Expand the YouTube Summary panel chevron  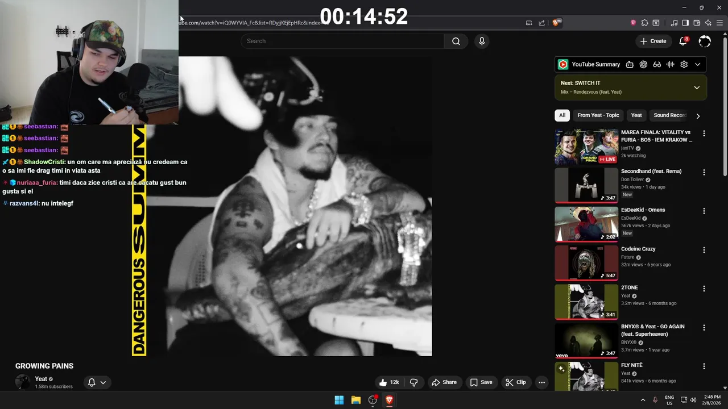tap(698, 64)
